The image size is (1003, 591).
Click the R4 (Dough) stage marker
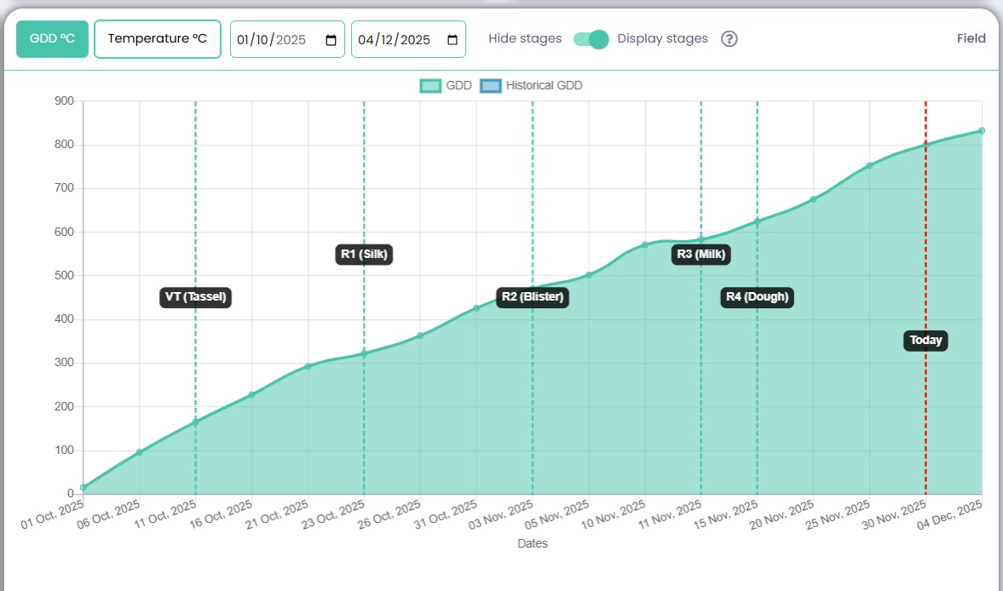757,297
